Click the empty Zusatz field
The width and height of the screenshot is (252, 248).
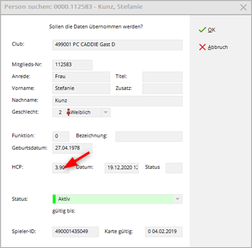coord(162,89)
